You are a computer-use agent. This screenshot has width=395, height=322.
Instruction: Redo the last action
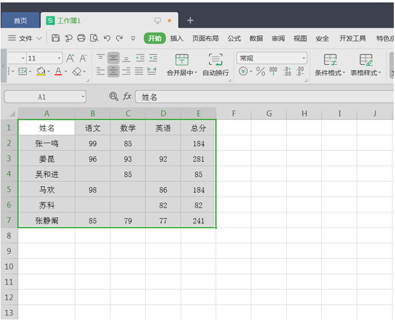pos(119,38)
